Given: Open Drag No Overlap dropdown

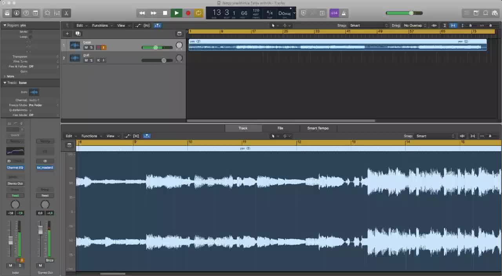Looking at the screenshot, I should tap(415, 25).
